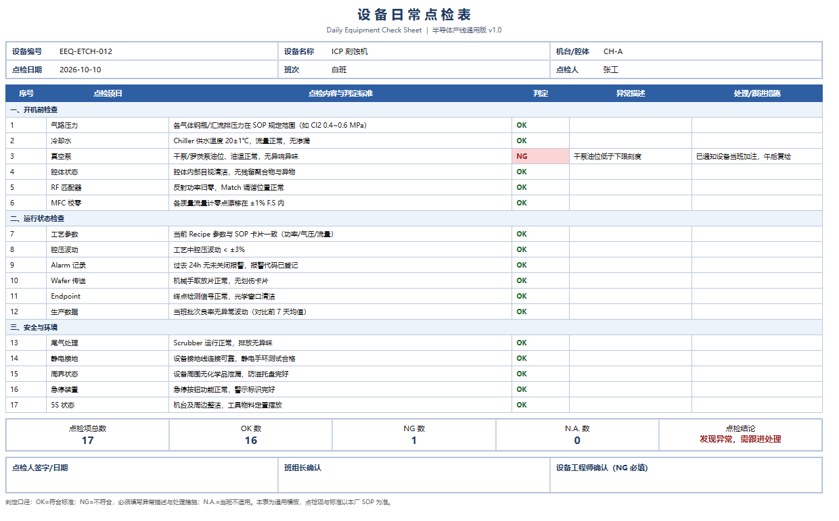Click section row '二、运行状态检查'
Viewport: 839px width, 521px height.
(x=414, y=218)
